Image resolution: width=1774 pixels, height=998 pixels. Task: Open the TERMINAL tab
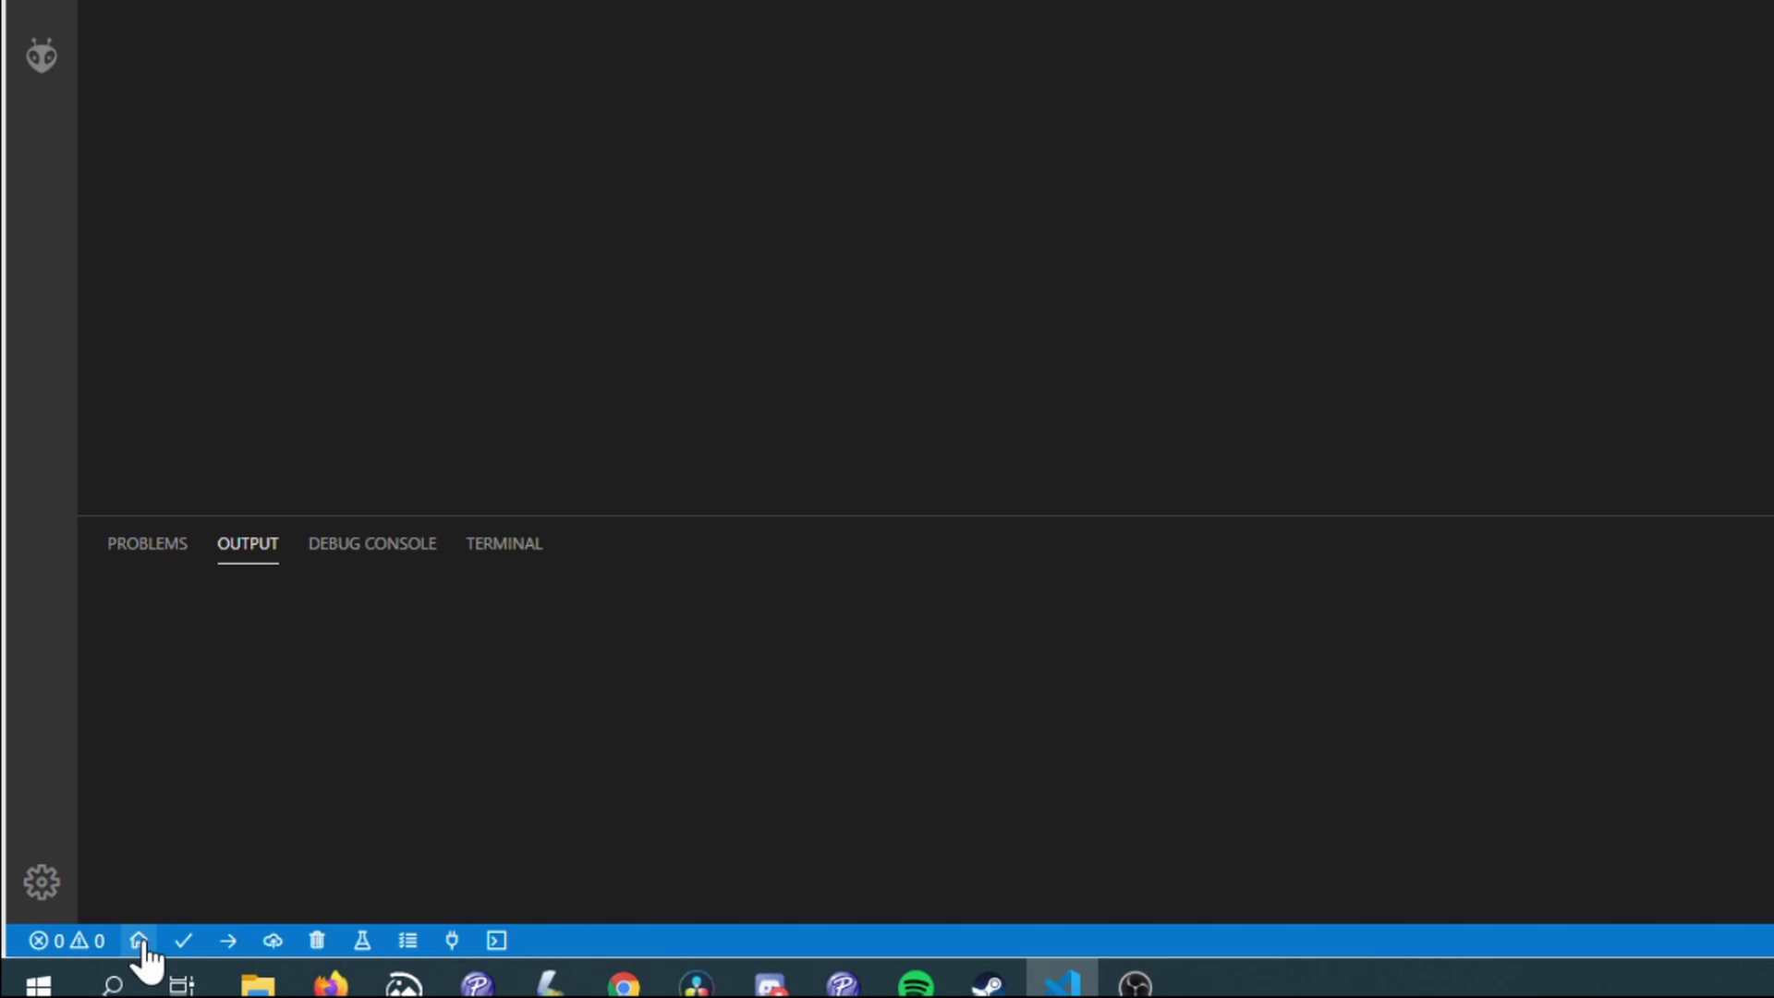point(504,543)
